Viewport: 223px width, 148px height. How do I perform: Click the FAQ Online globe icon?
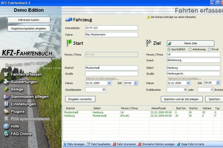(6, 133)
